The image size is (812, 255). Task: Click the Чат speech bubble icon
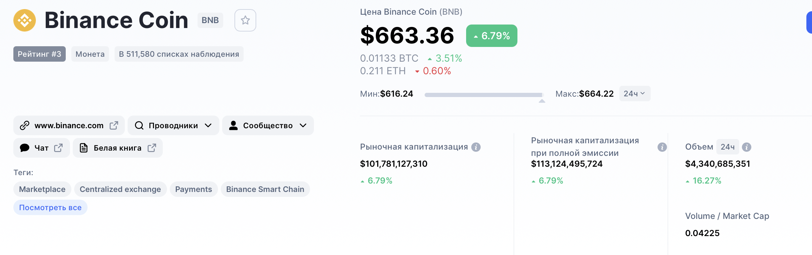pyautogui.click(x=25, y=148)
